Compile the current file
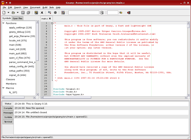The height and width of the screenshot is (140, 191). [49, 13]
